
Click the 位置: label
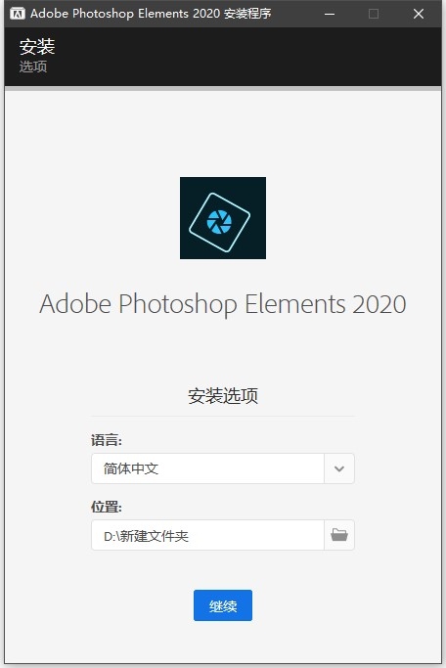(107, 507)
